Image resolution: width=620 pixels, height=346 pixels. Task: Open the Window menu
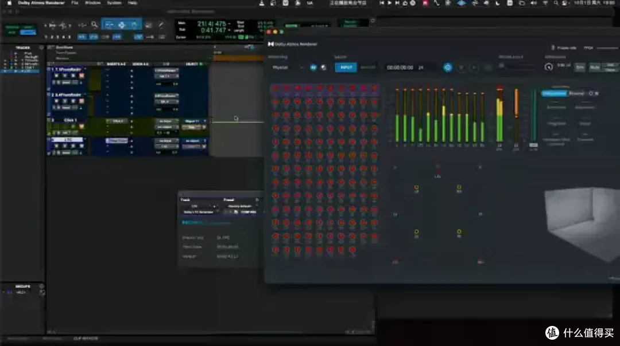pyautogui.click(x=92, y=3)
